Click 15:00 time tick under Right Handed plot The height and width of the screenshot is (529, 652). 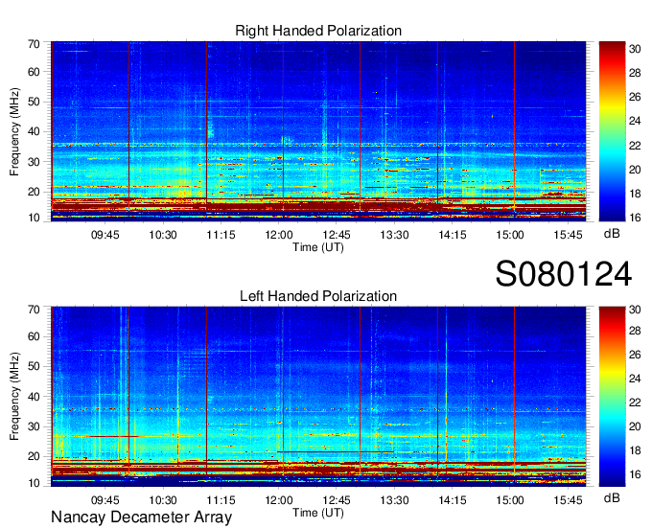[x=510, y=235]
